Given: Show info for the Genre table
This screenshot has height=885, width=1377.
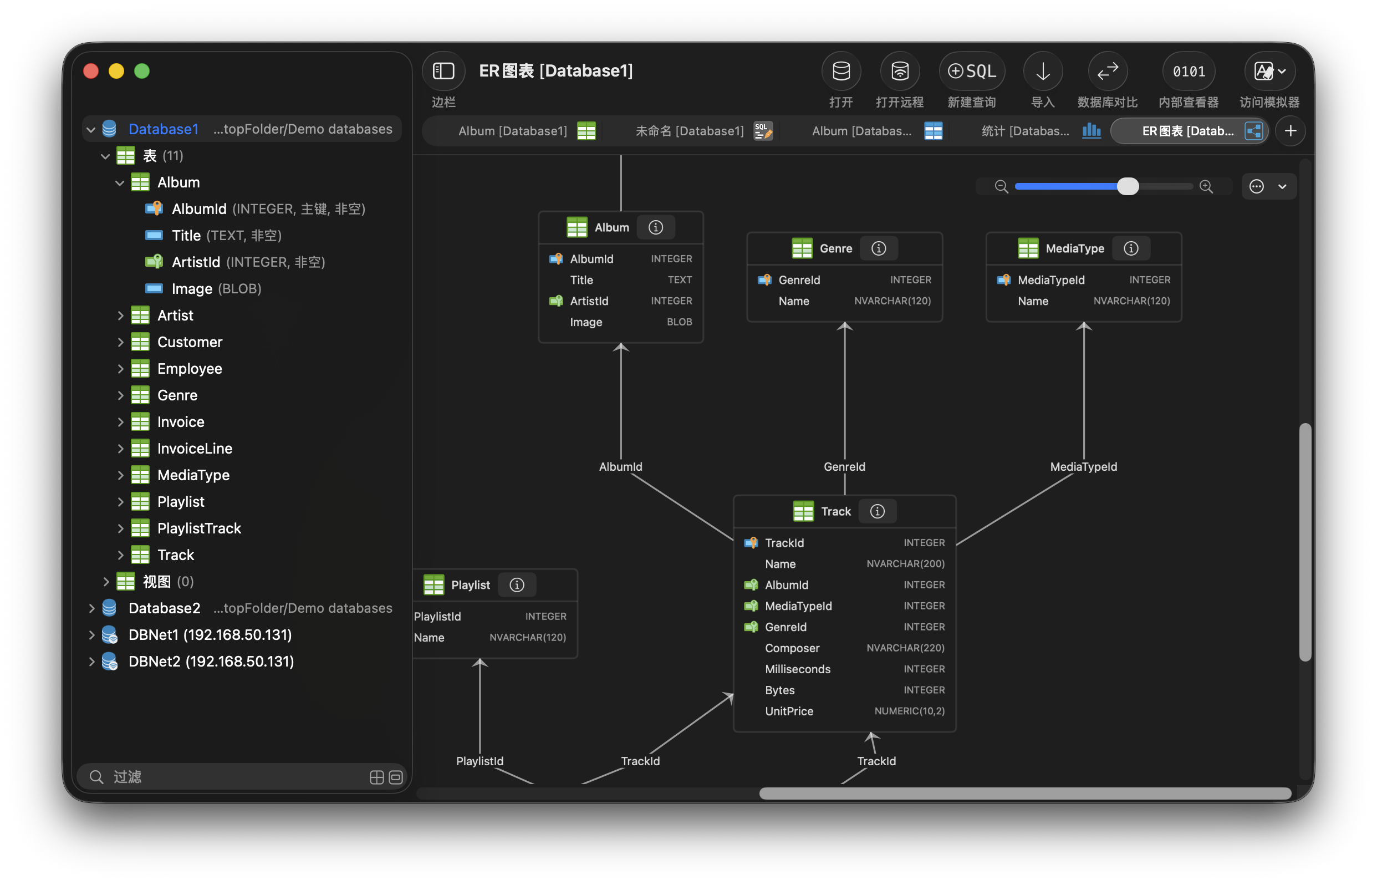Looking at the screenshot, I should (x=878, y=248).
